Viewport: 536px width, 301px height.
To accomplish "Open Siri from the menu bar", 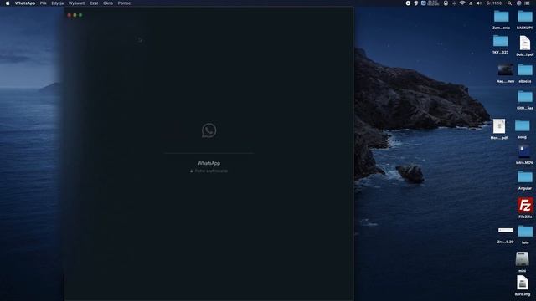I will pyautogui.click(x=518, y=3).
